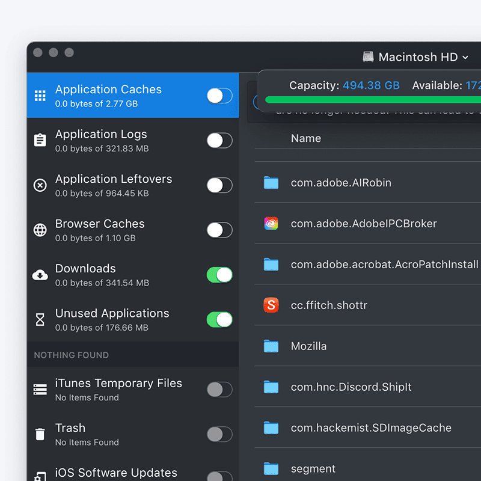Click the close window button
The width and height of the screenshot is (481, 481).
[x=38, y=52]
